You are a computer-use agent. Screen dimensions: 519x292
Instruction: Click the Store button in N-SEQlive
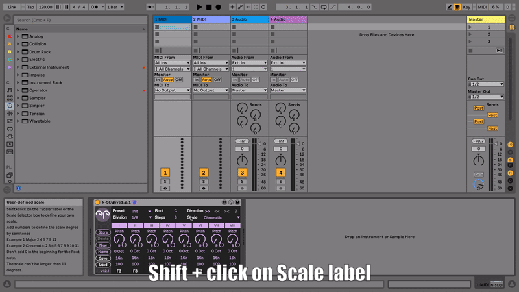[x=103, y=232]
